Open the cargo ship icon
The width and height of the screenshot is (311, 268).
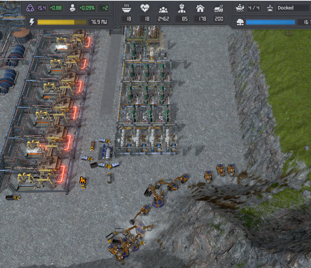tap(240, 8)
